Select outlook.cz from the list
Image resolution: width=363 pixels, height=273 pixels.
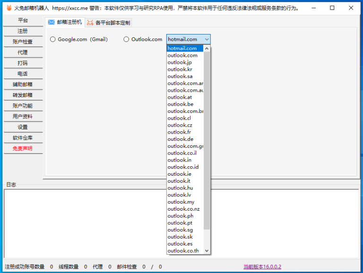click(x=185, y=125)
